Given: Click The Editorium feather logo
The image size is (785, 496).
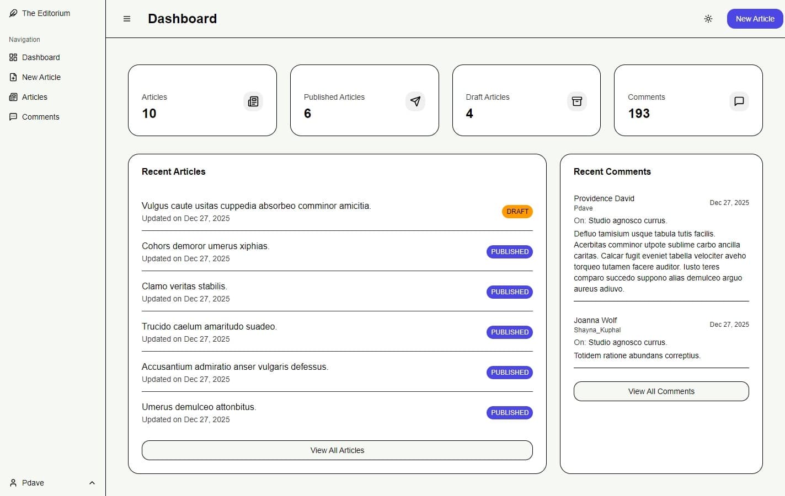Looking at the screenshot, I should [x=13, y=13].
